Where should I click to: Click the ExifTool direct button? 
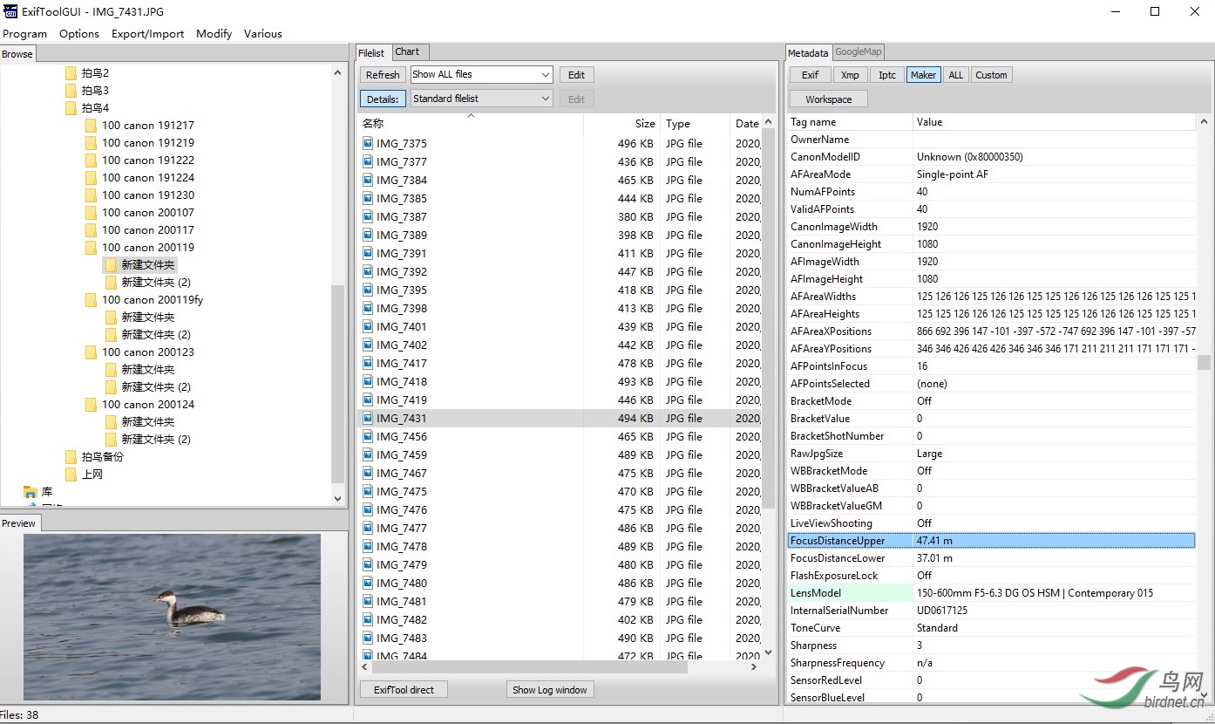coord(404,690)
